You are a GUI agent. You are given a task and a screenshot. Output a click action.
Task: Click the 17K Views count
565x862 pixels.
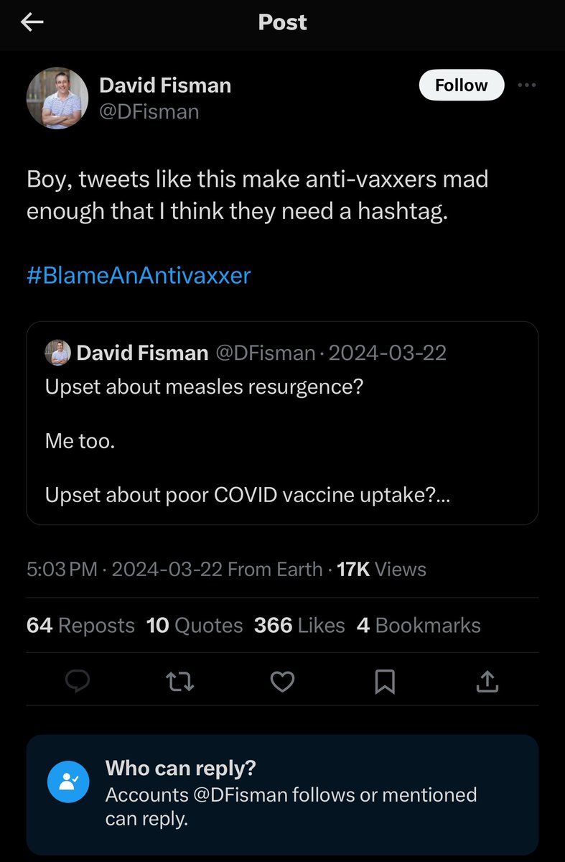click(381, 570)
